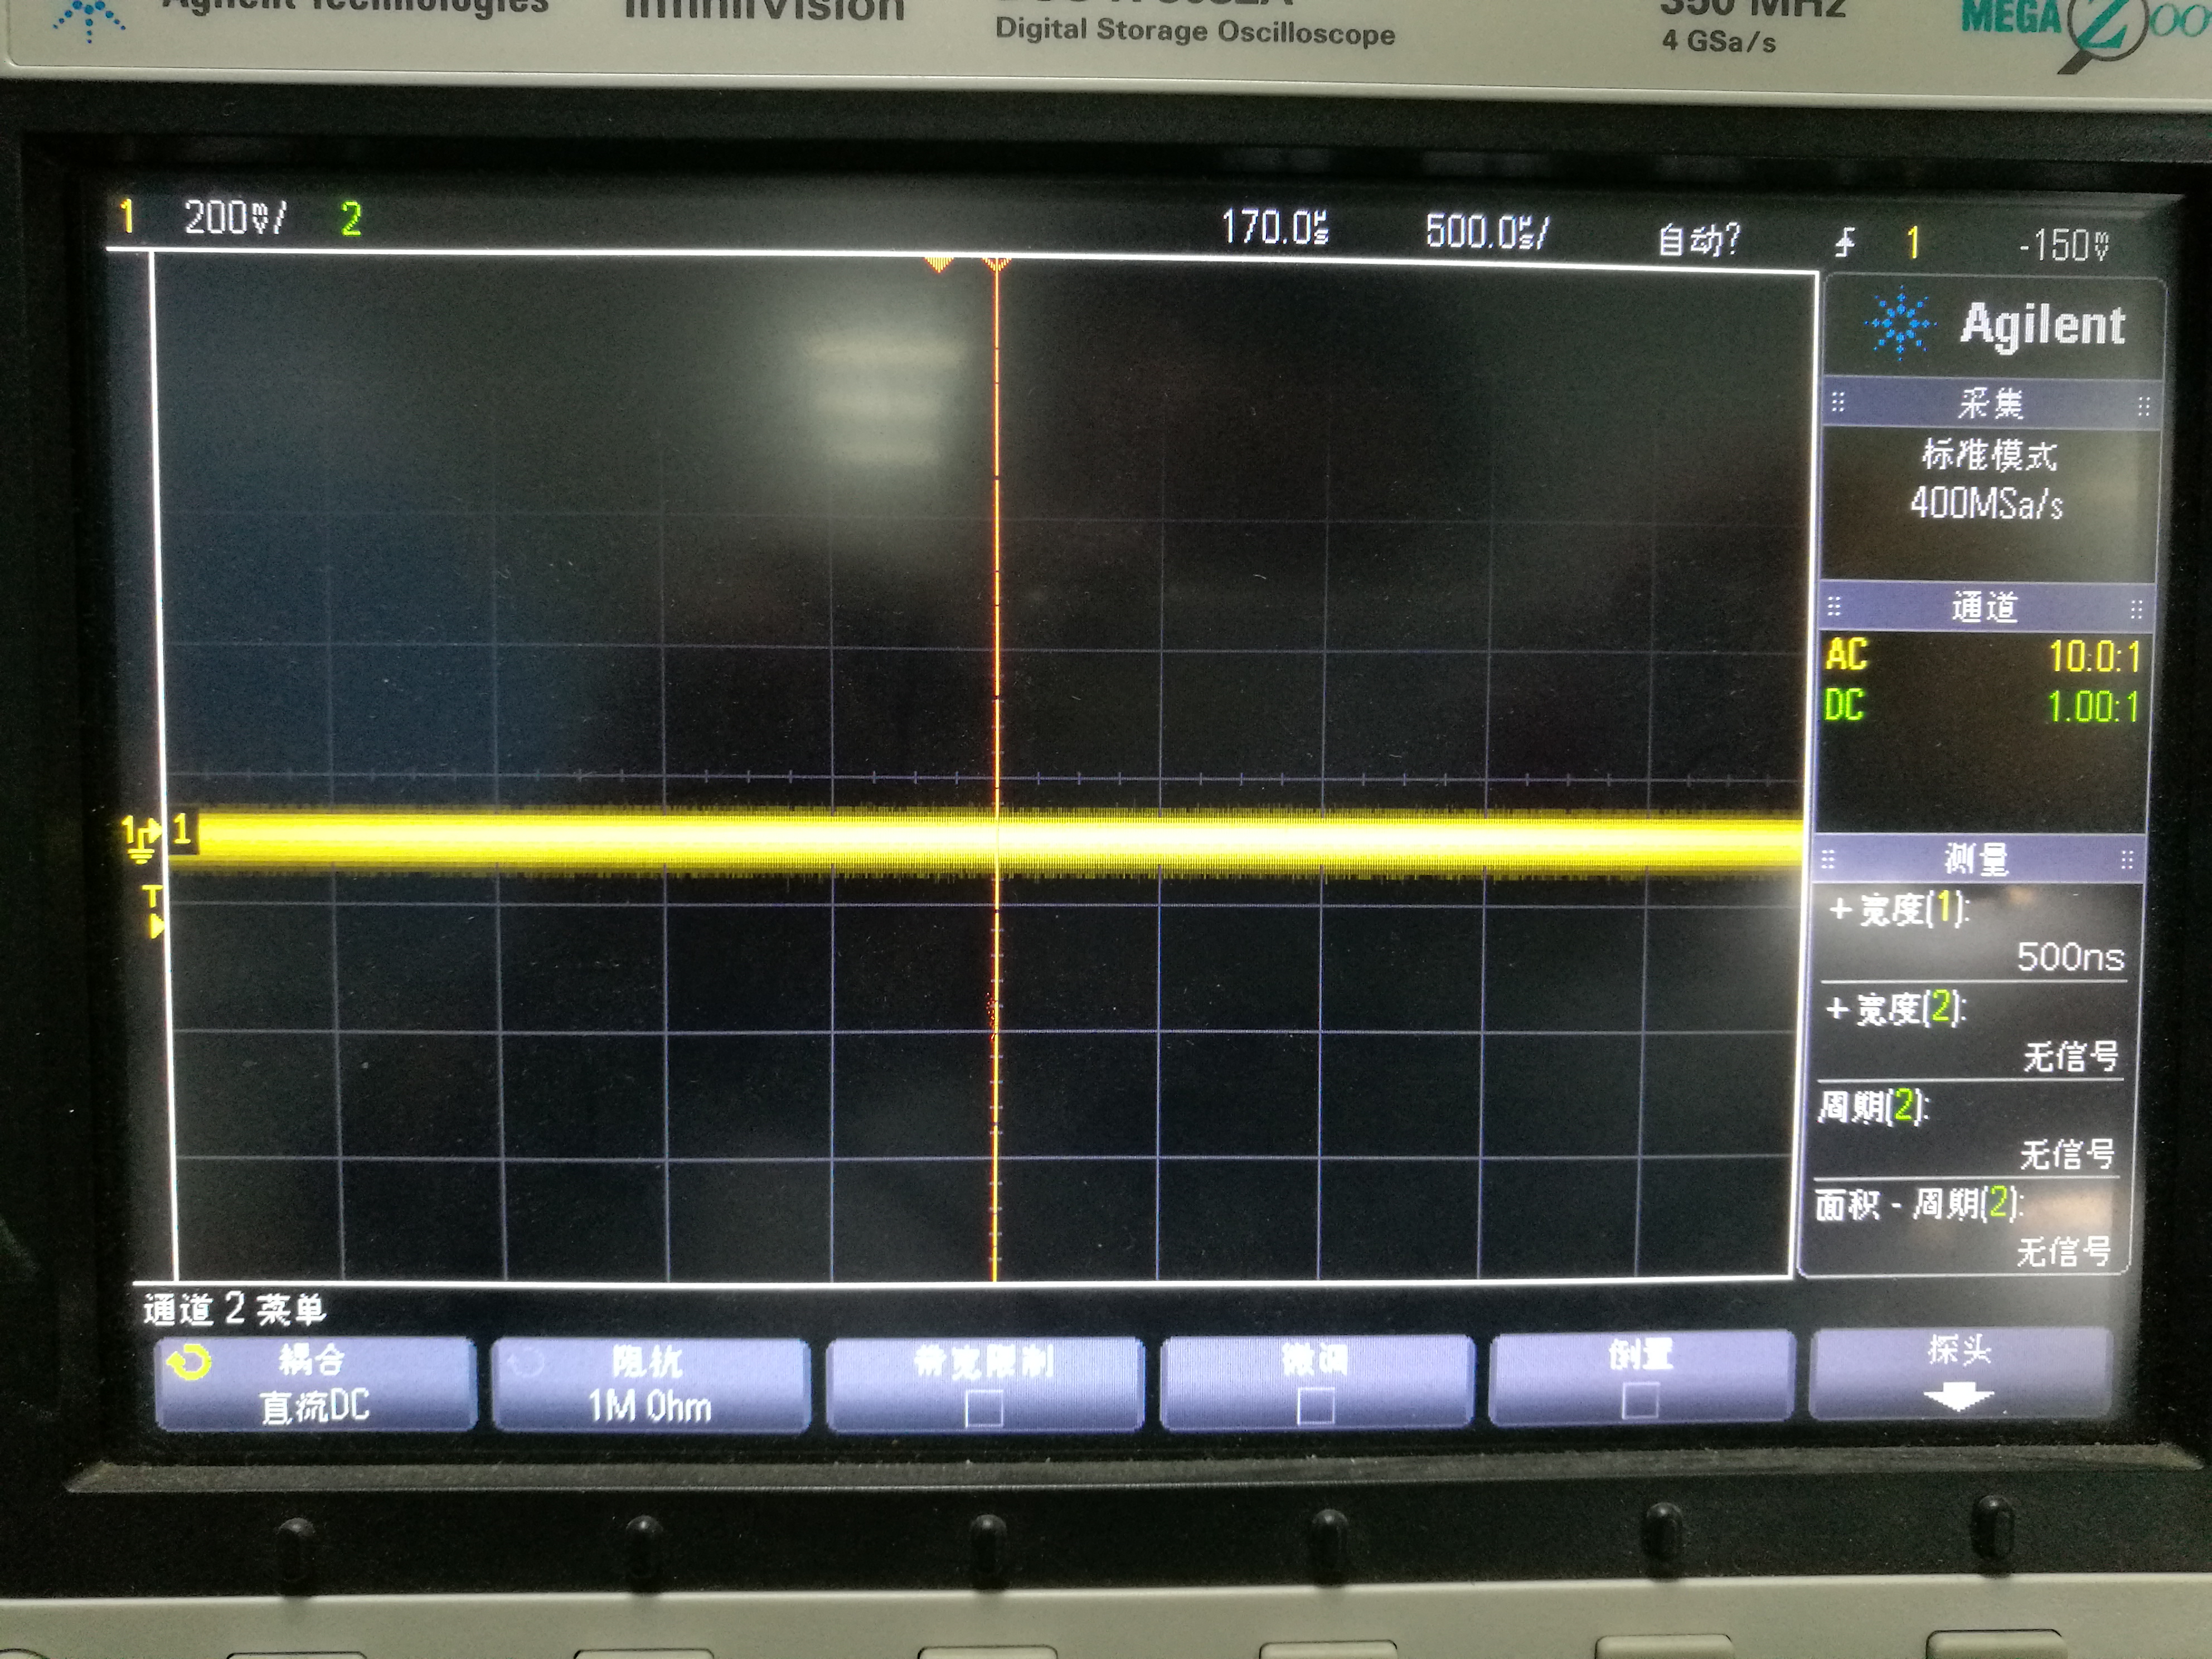Open the 通道 channel panel header
The image size is (2212, 1659).
click(1984, 607)
